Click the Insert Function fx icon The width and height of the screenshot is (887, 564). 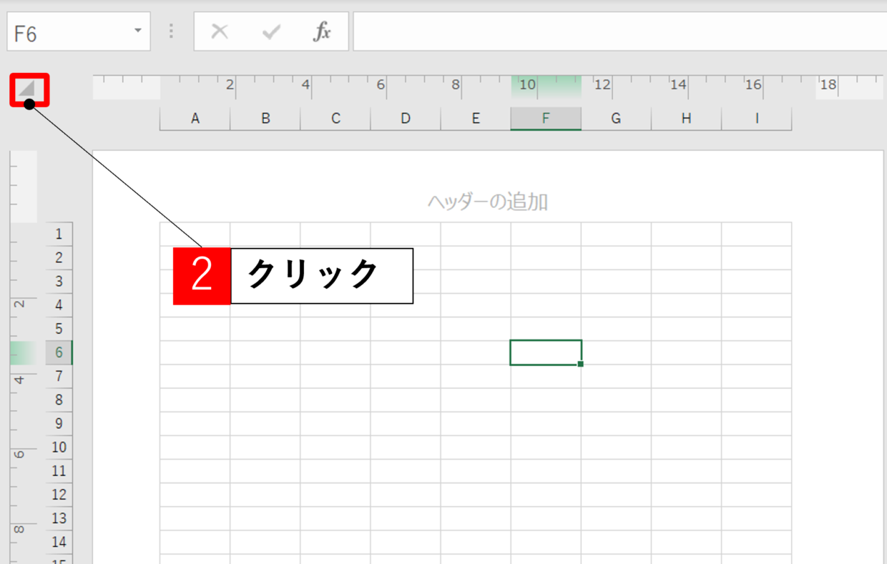[322, 31]
